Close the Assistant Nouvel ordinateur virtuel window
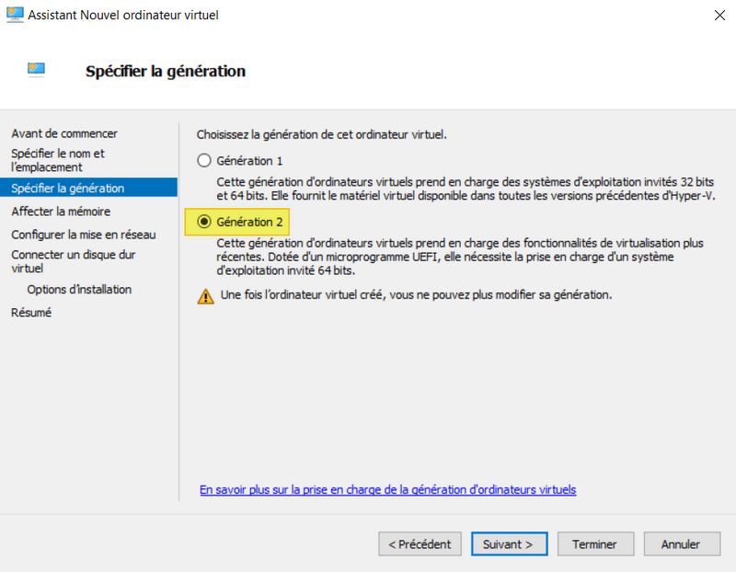This screenshot has height=572, width=736. click(x=717, y=15)
